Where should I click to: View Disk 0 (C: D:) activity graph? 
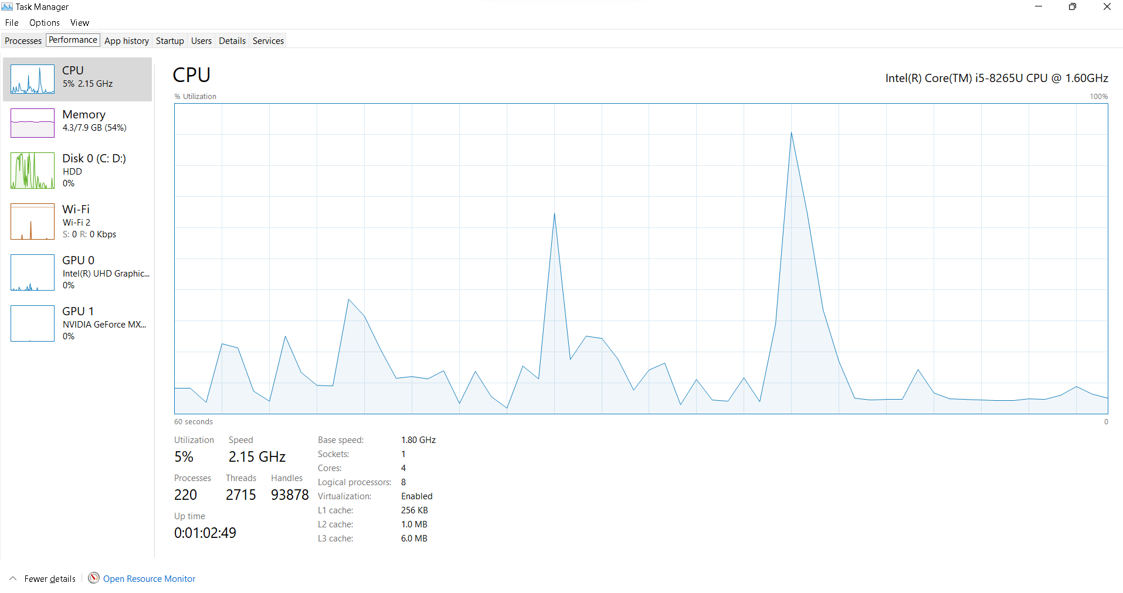pyautogui.click(x=77, y=171)
